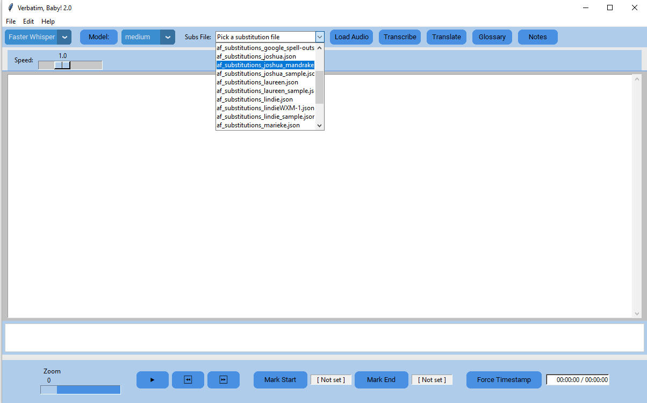
Task: Click the Load Audio button
Action: click(351, 37)
